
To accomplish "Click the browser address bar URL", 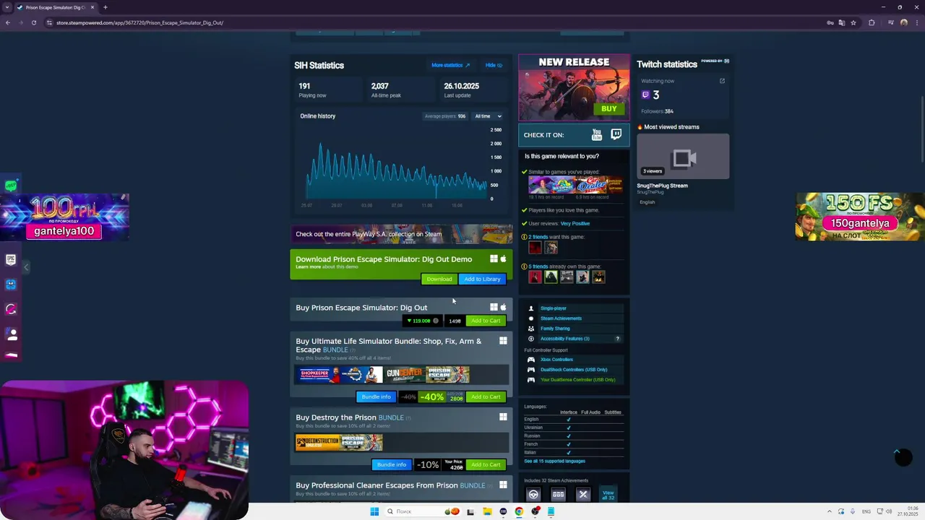I will (139, 22).
